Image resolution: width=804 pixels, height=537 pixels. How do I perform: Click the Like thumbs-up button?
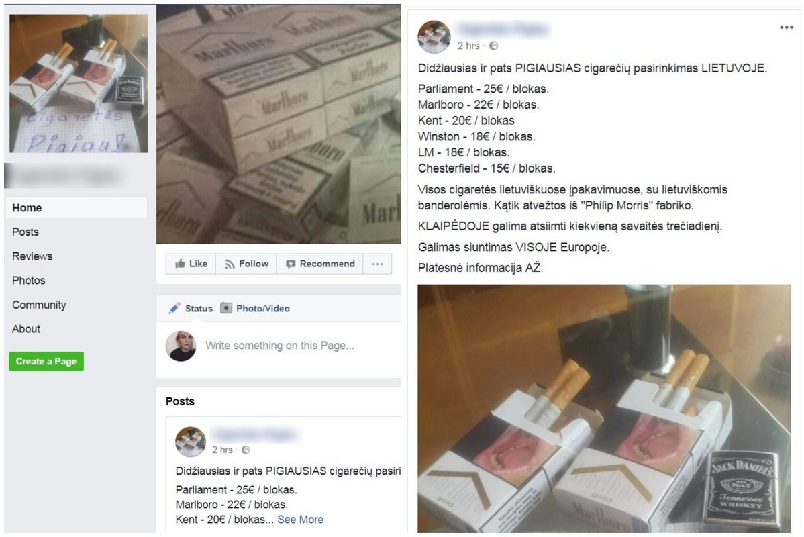[x=191, y=264]
